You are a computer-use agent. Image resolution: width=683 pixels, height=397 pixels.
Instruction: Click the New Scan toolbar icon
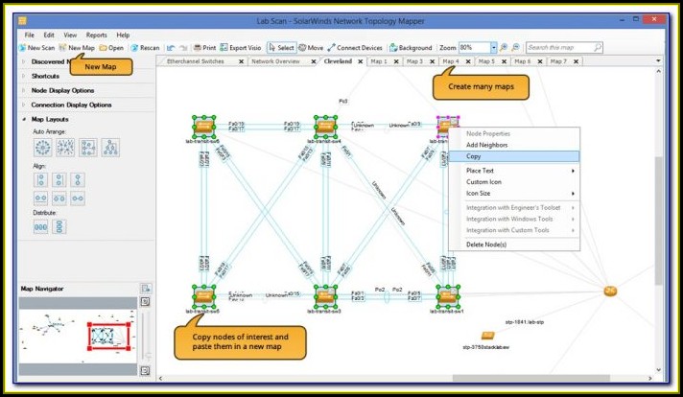[x=36, y=47]
